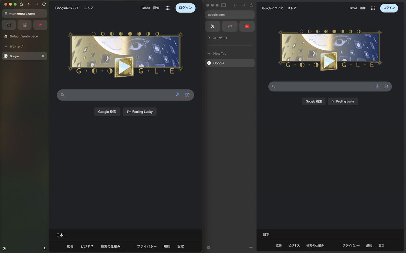406x253 pixels.
Task: Open Gmail link in left window header
Action: pyautogui.click(x=145, y=8)
